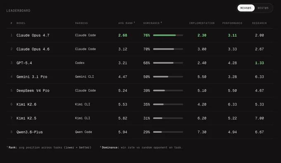
Task: Click the Qwen3.6-Plus dominance bar
Action: point(168,132)
